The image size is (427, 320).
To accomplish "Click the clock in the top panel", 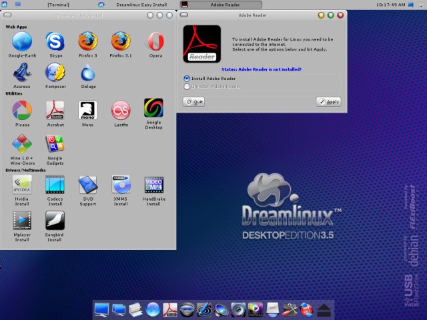I will pos(391,5).
